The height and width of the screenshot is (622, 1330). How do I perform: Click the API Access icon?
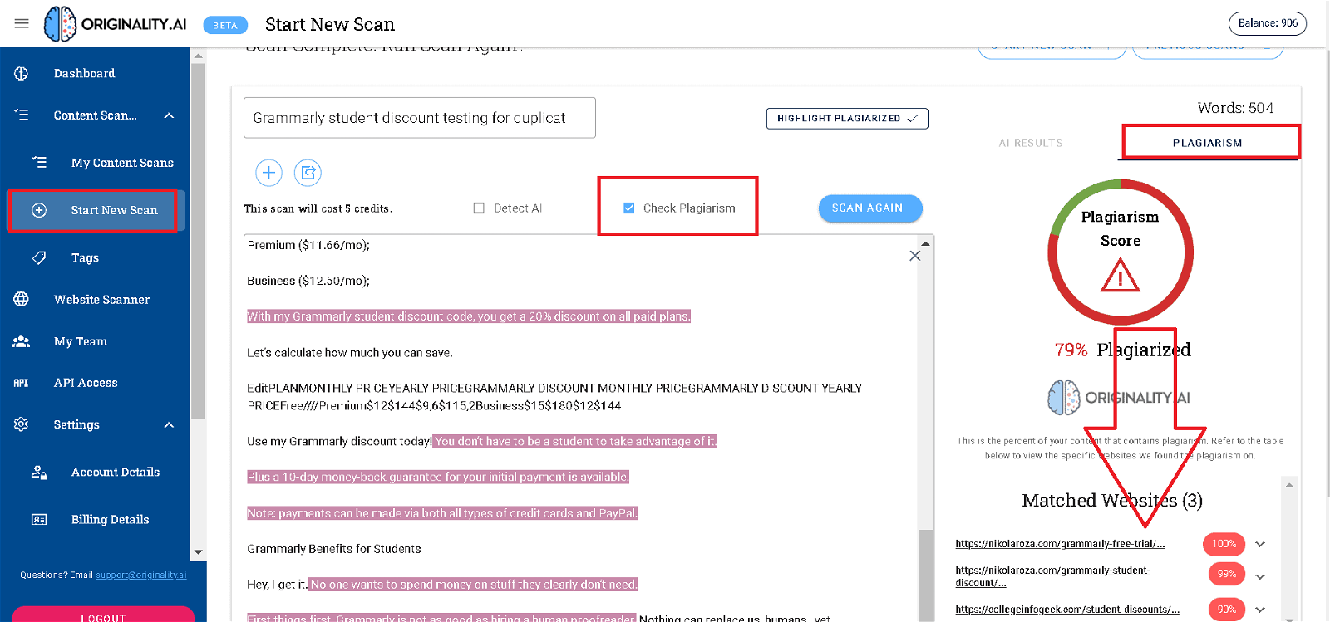[22, 383]
